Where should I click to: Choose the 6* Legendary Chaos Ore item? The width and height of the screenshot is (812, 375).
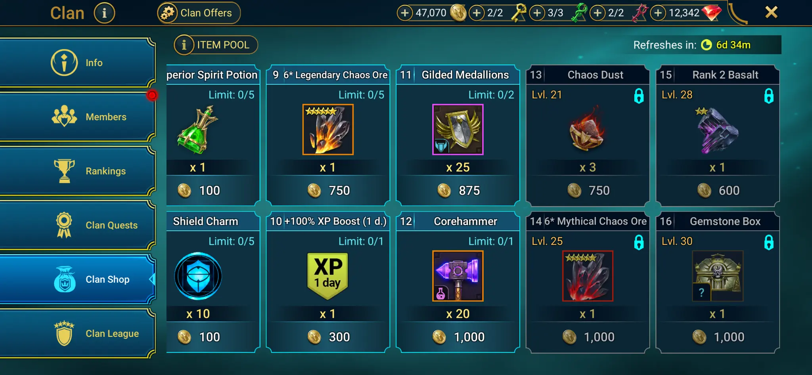pyautogui.click(x=328, y=130)
